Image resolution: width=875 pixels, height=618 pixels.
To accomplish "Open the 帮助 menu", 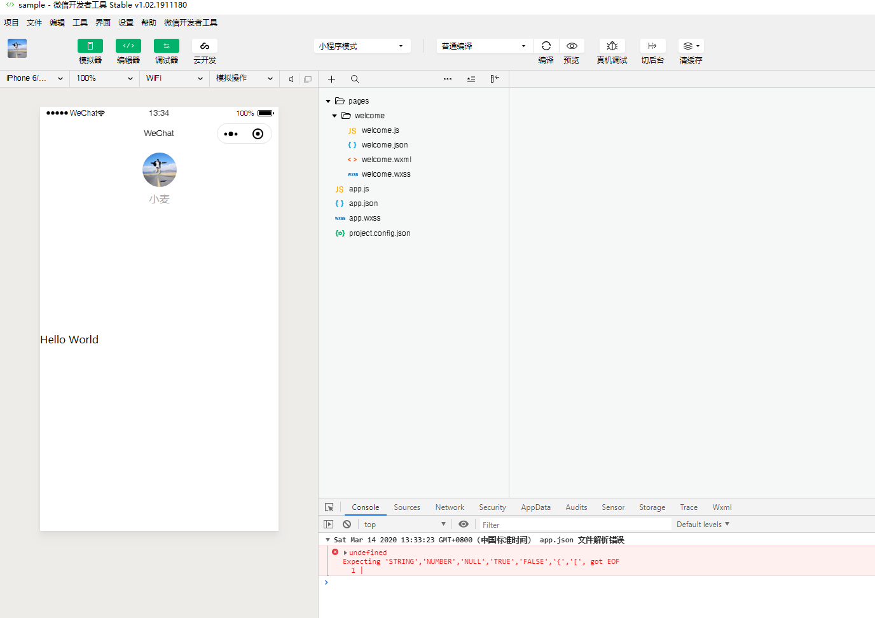I will tap(149, 23).
